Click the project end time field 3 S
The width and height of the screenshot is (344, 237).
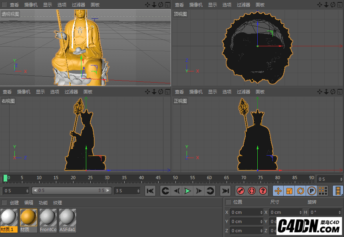click(127, 191)
